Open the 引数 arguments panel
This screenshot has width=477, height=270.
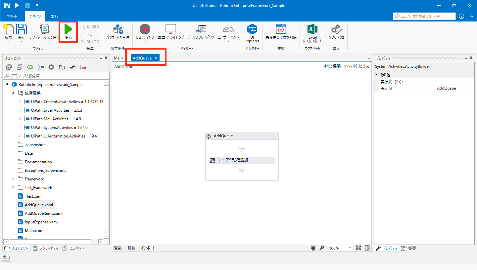click(x=131, y=248)
